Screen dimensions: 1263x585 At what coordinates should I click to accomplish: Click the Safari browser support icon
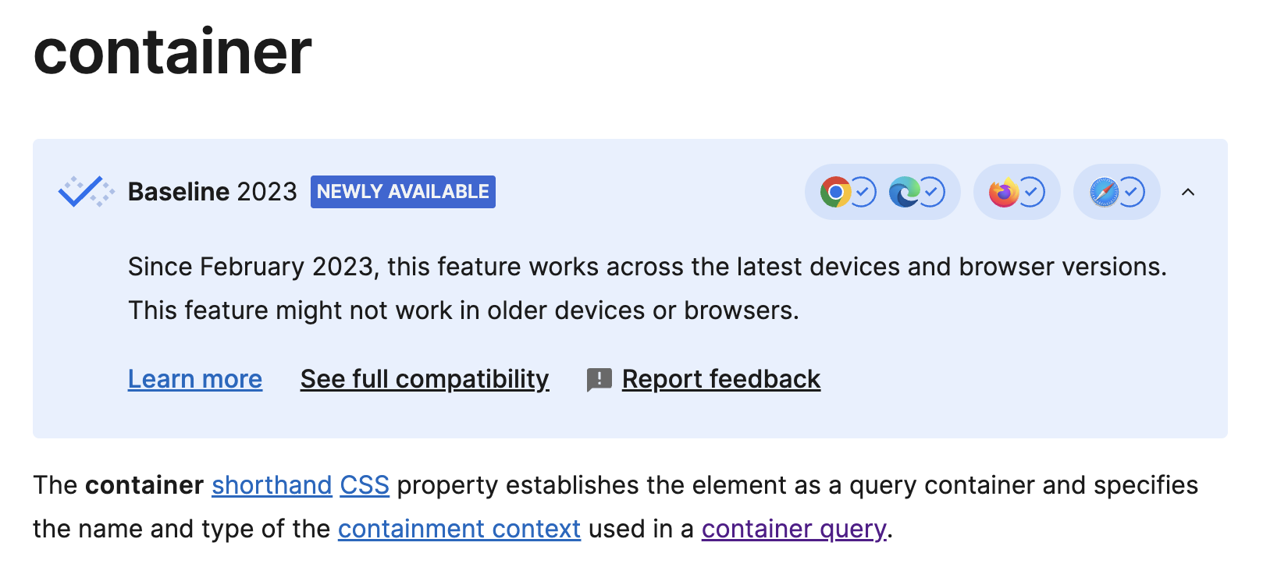coord(1103,192)
